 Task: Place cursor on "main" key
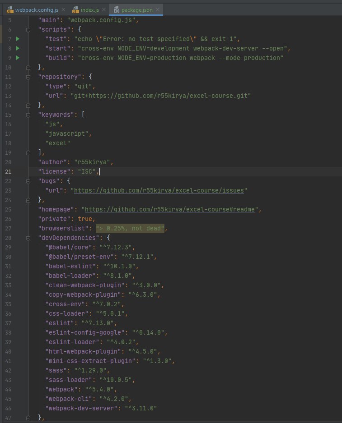[49, 20]
